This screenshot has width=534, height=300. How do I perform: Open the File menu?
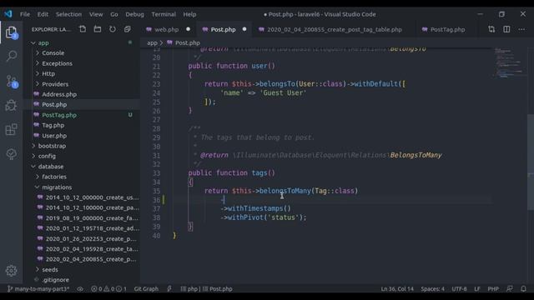(x=25, y=14)
